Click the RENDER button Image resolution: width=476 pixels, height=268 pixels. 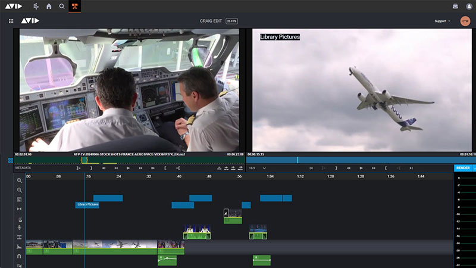[462, 168]
